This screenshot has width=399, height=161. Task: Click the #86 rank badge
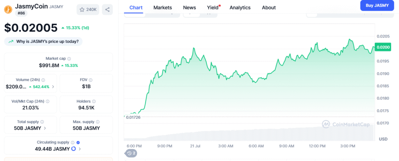tap(21, 14)
